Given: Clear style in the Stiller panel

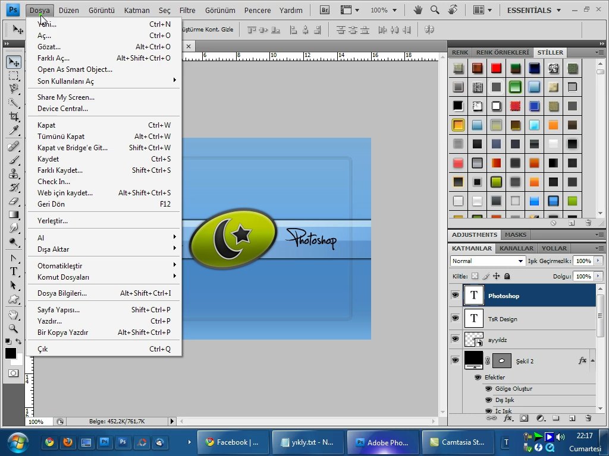Looking at the screenshot, I should [554, 223].
